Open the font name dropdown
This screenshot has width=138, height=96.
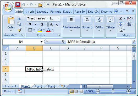tap(47, 18)
